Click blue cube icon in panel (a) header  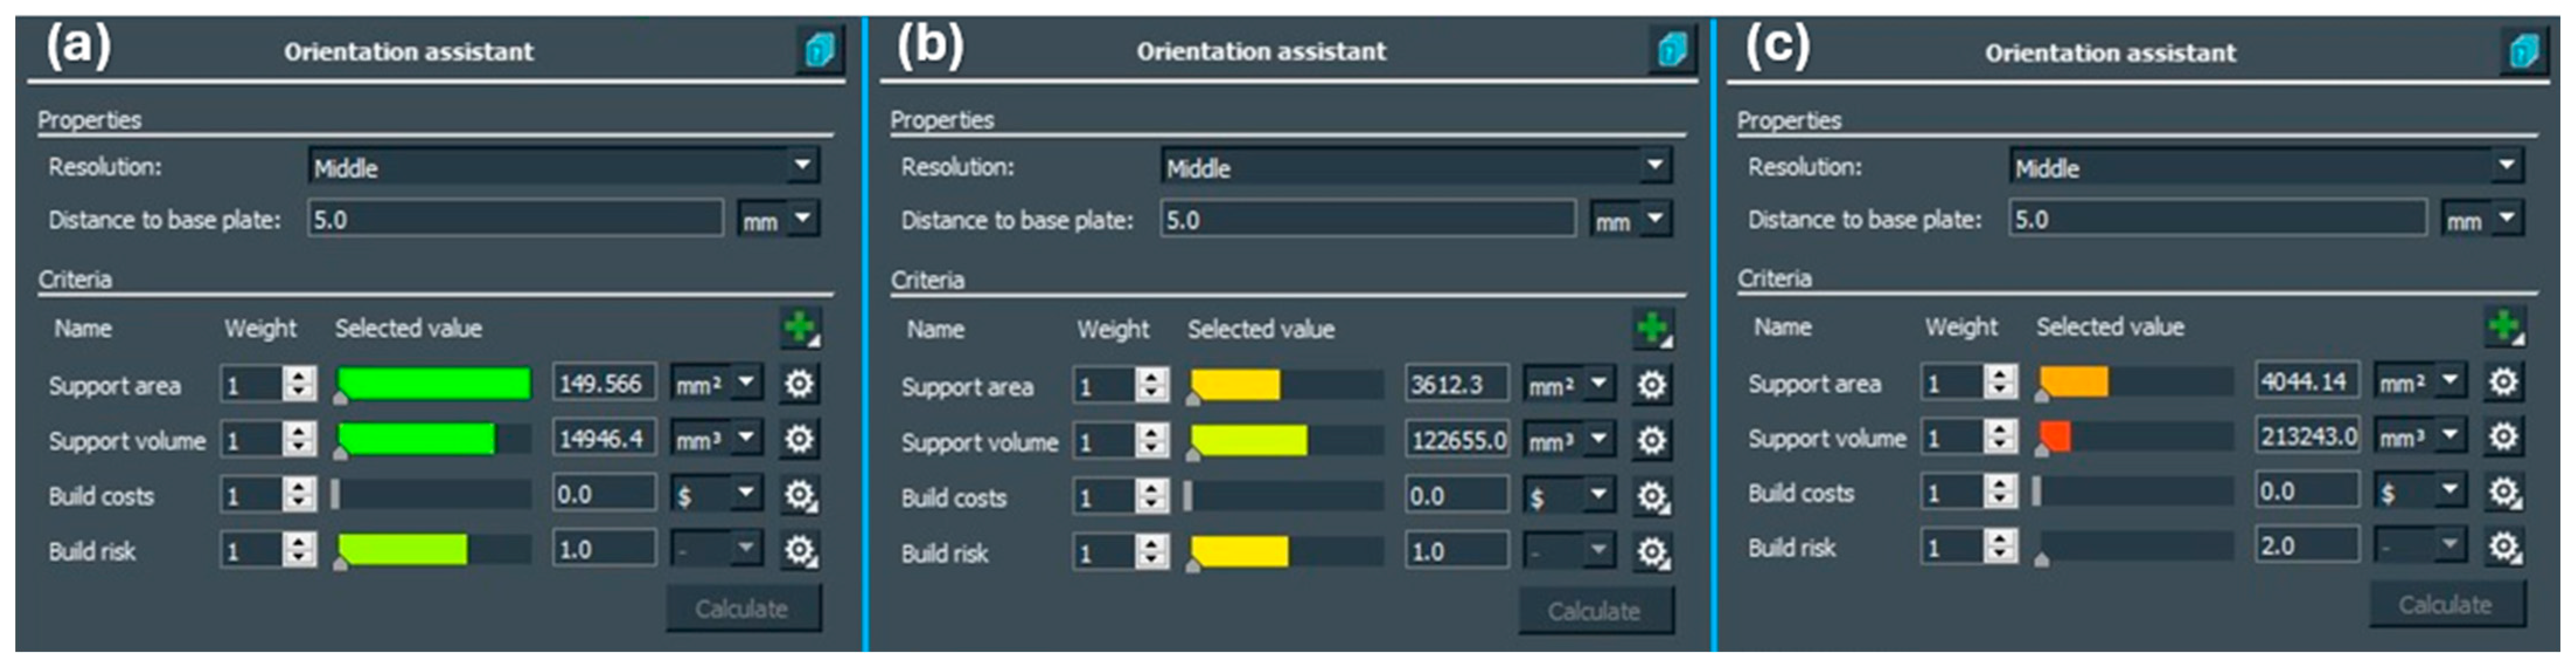pyautogui.click(x=819, y=50)
